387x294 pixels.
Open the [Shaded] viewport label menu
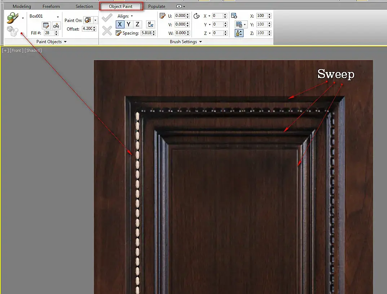click(x=33, y=50)
